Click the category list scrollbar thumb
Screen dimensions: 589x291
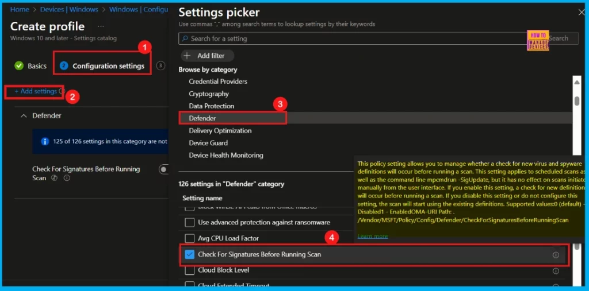click(x=576, y=101)
